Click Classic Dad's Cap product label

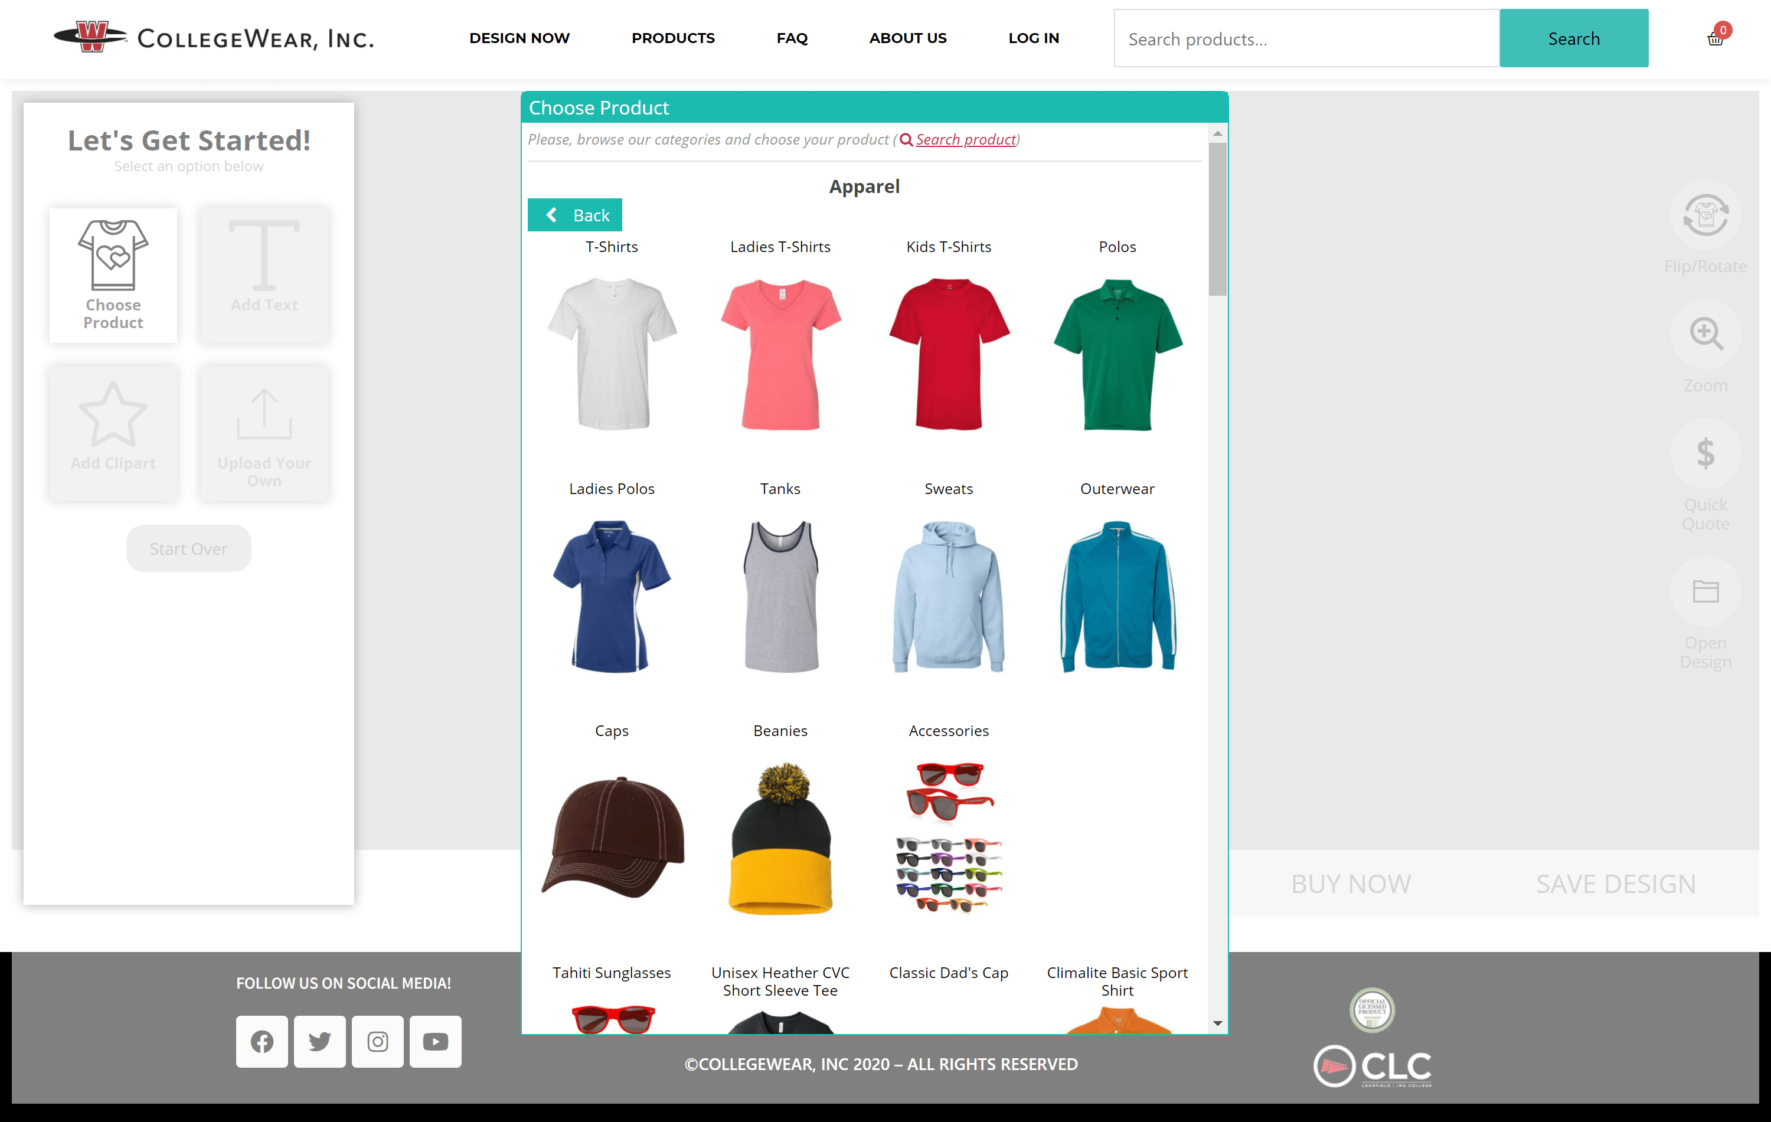tap(949, 972)
